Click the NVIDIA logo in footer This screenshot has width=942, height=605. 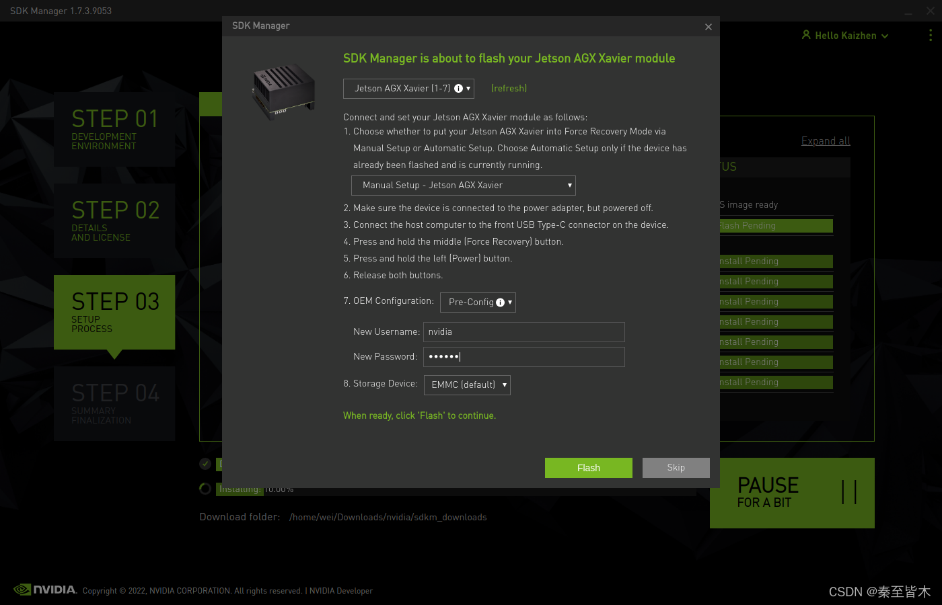tap(45, 590)
